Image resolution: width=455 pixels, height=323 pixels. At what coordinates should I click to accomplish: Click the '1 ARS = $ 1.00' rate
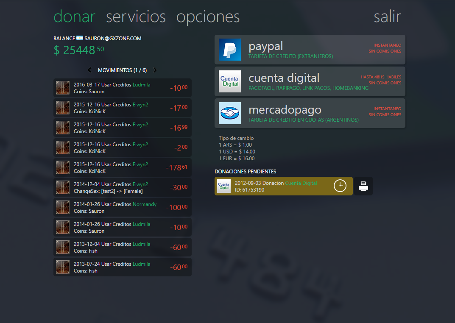click(x=235, y=145)
